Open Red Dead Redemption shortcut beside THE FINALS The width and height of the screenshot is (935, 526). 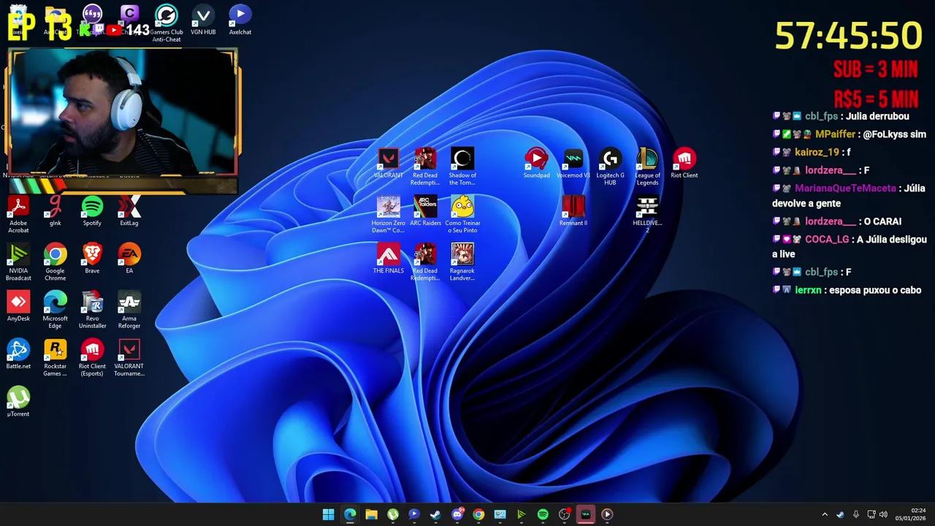pos(425,262)
